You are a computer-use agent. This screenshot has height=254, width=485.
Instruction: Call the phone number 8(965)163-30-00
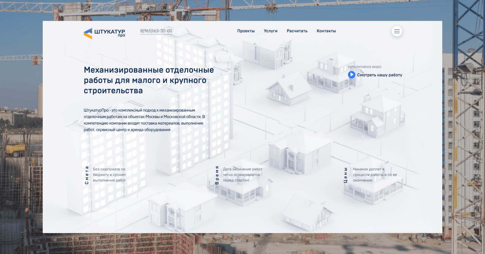[156, 31]
